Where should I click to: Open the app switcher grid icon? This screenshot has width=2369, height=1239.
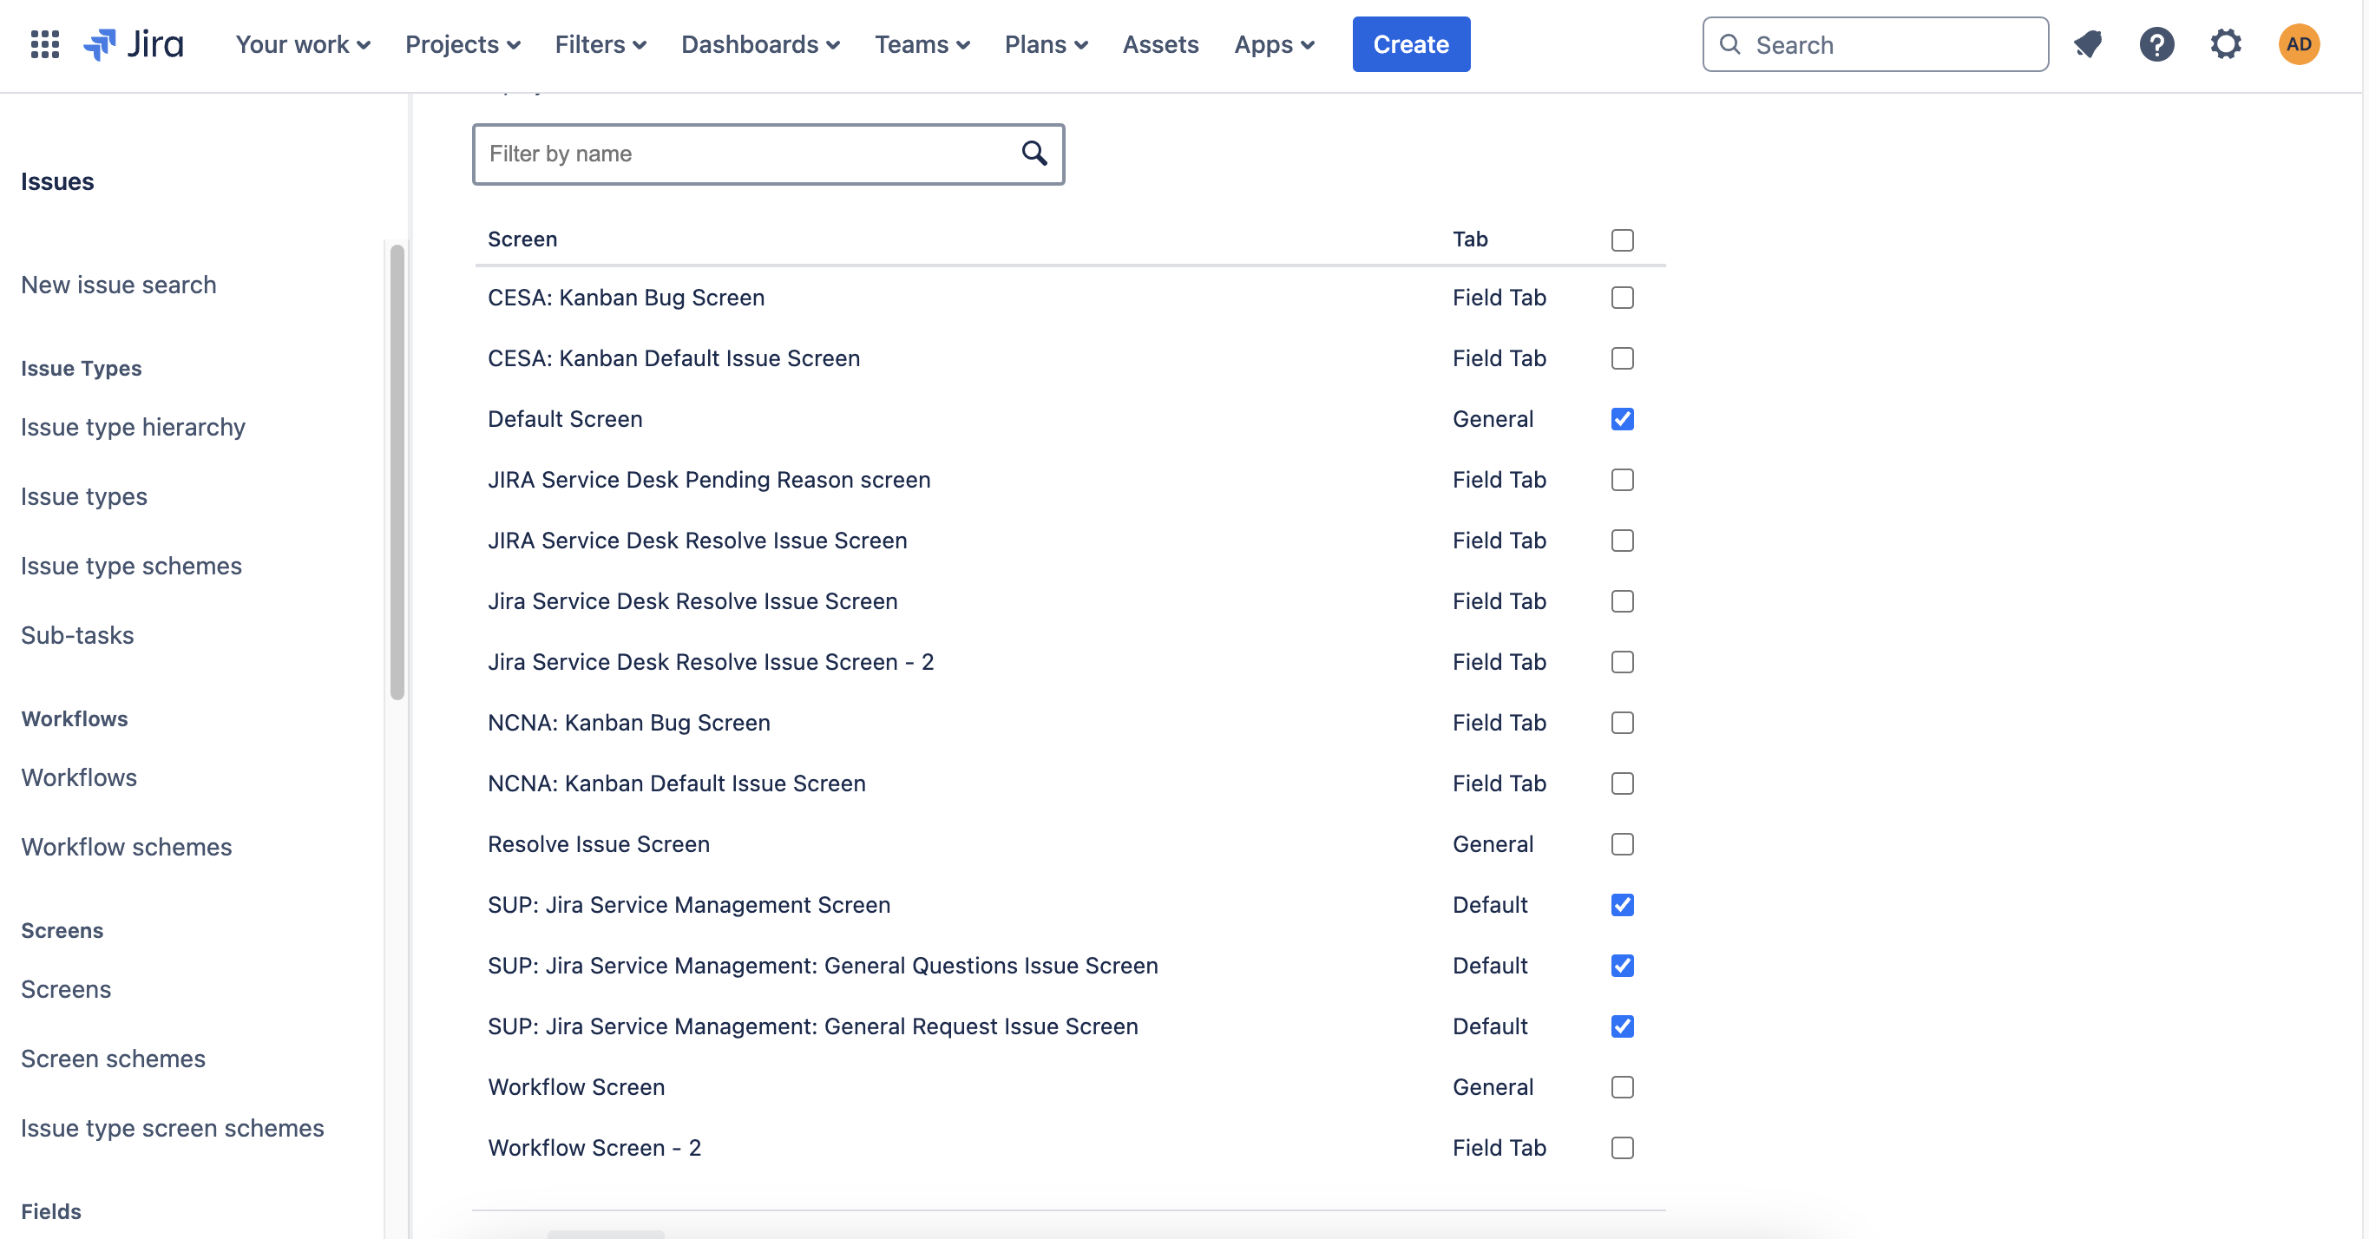(44, 44)
